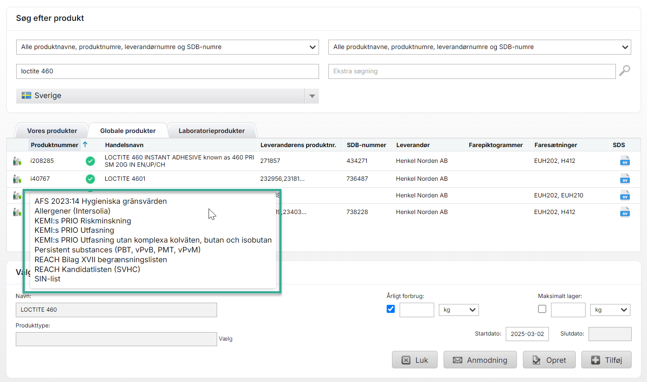Viewport: 647px width, 382px height.
Task: Click the Produkttype input field
Action: pos(116,339)
